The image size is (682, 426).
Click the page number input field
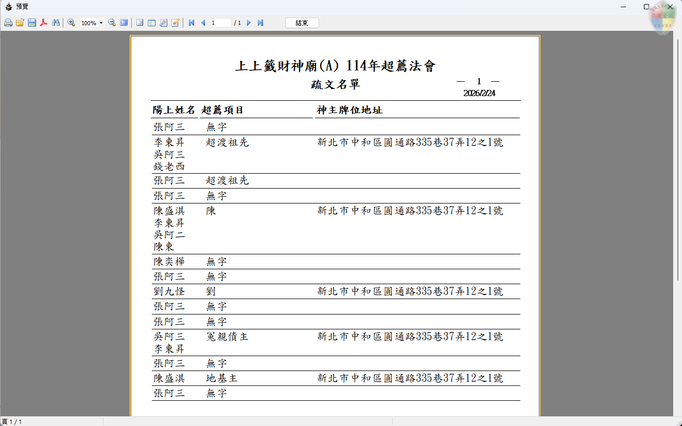(221, 23)
